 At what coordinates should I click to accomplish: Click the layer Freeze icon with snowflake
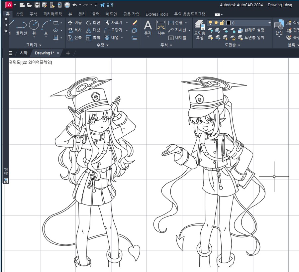[x=225, y=30]
